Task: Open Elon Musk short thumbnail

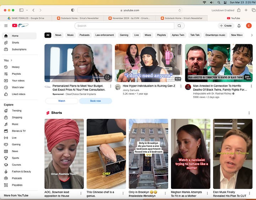Action: pyautogui.click(x=233, y=154)
